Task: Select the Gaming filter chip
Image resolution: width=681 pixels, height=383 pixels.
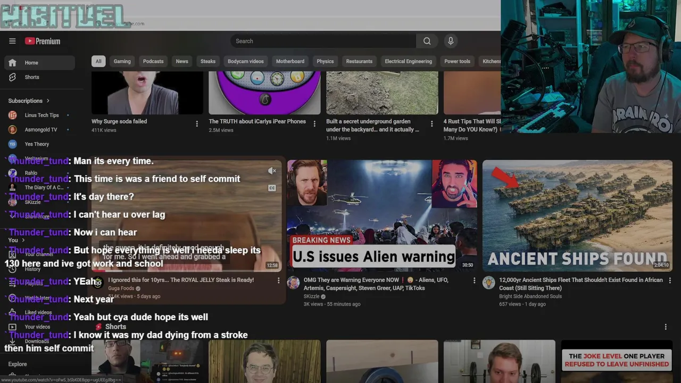Action: 122,61
